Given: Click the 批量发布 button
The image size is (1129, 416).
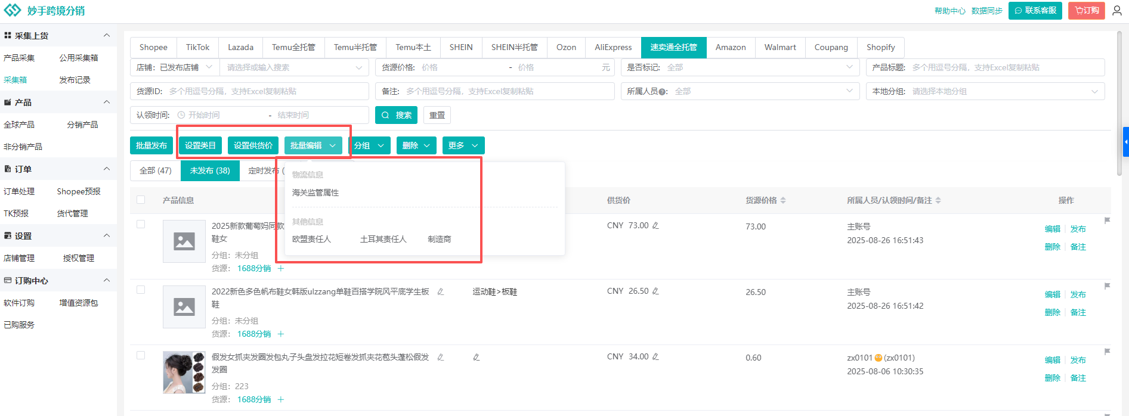Looking at the screenshot, I should 151,145.
